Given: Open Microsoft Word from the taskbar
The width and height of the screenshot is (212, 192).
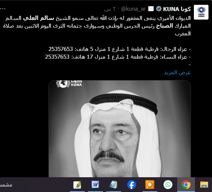Looking at the screenshot, I should click(x=95, y=185).
